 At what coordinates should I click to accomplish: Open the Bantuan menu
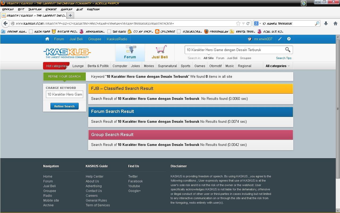(93, 9)
